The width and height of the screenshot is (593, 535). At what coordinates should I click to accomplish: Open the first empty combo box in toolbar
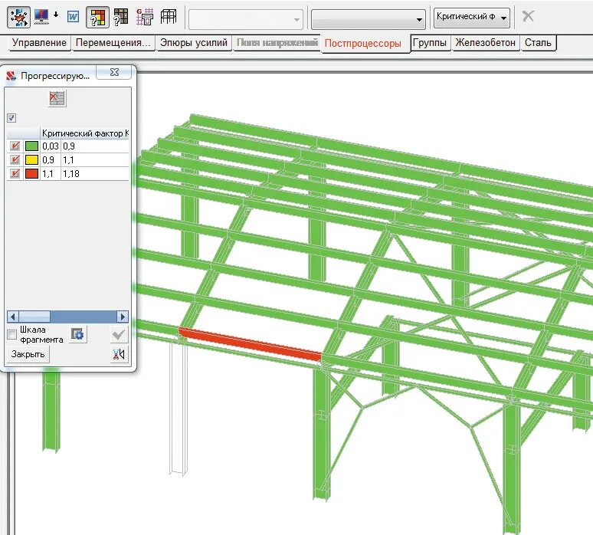coord(246,19)
